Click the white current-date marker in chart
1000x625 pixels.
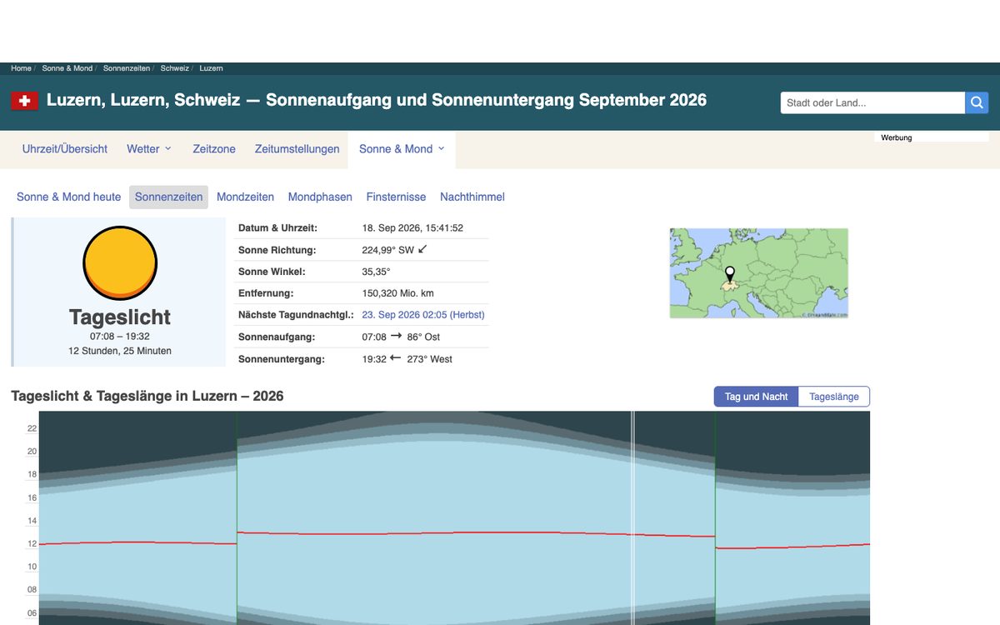click(x=633, y=517)
